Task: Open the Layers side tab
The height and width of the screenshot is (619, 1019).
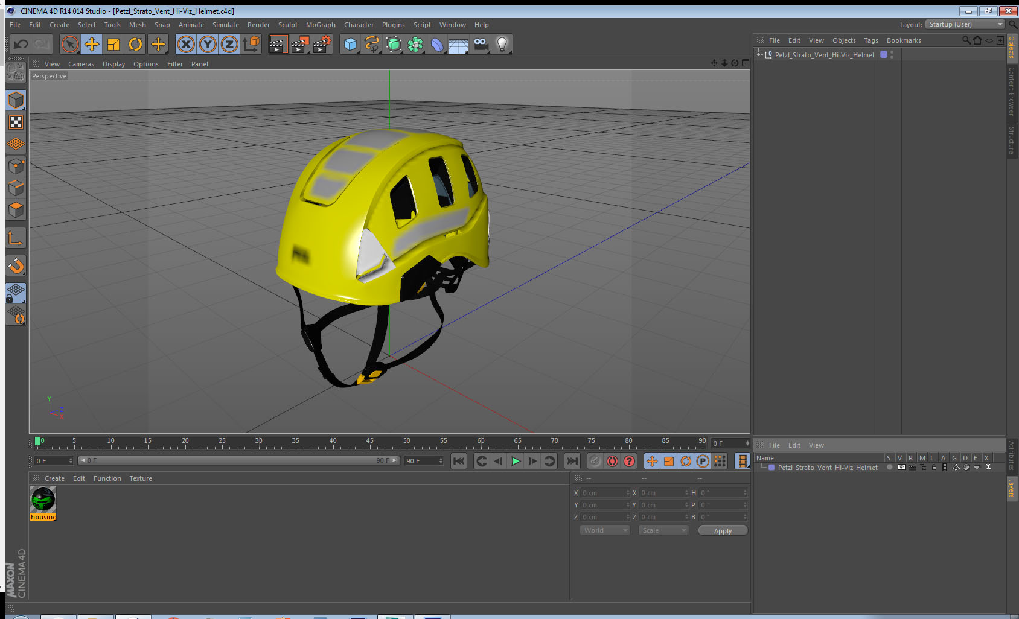Action: coord(1012,488)
